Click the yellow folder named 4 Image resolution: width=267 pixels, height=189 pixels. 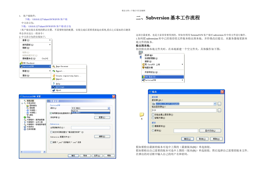pyautogui.click(x=142, y=114)
